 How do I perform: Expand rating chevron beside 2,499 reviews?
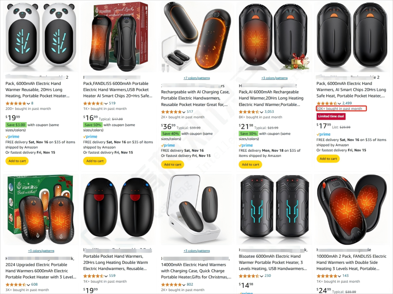[x=340, y=103]
